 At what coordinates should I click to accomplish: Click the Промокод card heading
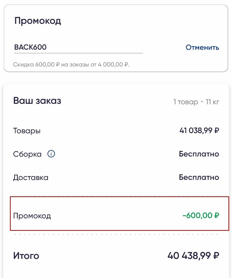click(38, 21)
